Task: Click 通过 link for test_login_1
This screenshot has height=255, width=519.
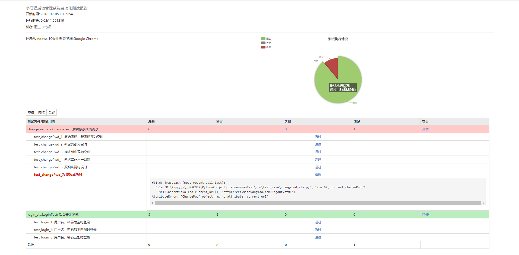Action: (x=318, y=222)
